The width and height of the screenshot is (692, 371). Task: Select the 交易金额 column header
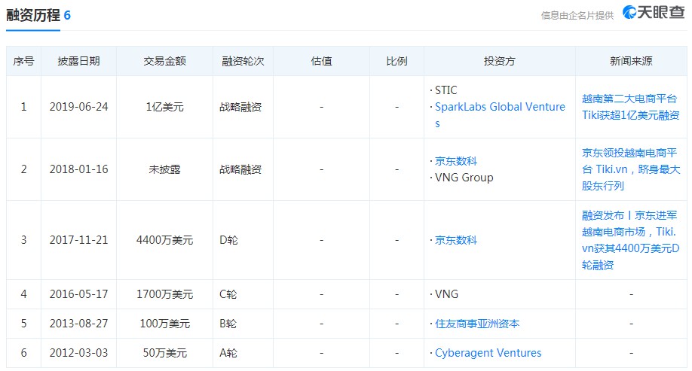click(x=164, y=61)
